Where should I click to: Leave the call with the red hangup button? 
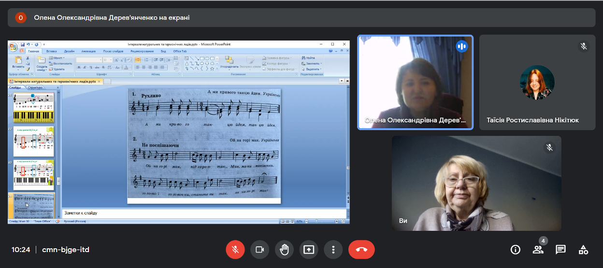361,250
